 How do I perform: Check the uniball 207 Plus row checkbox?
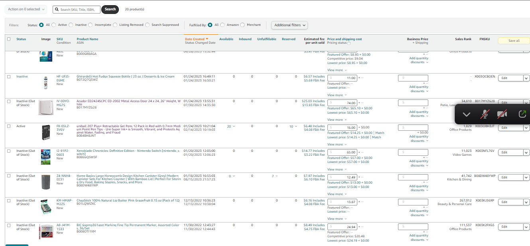click(9, 126)
